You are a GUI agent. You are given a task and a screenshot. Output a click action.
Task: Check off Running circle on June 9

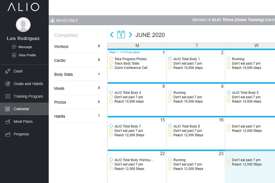pyautogui.click(x=170, y=92)
